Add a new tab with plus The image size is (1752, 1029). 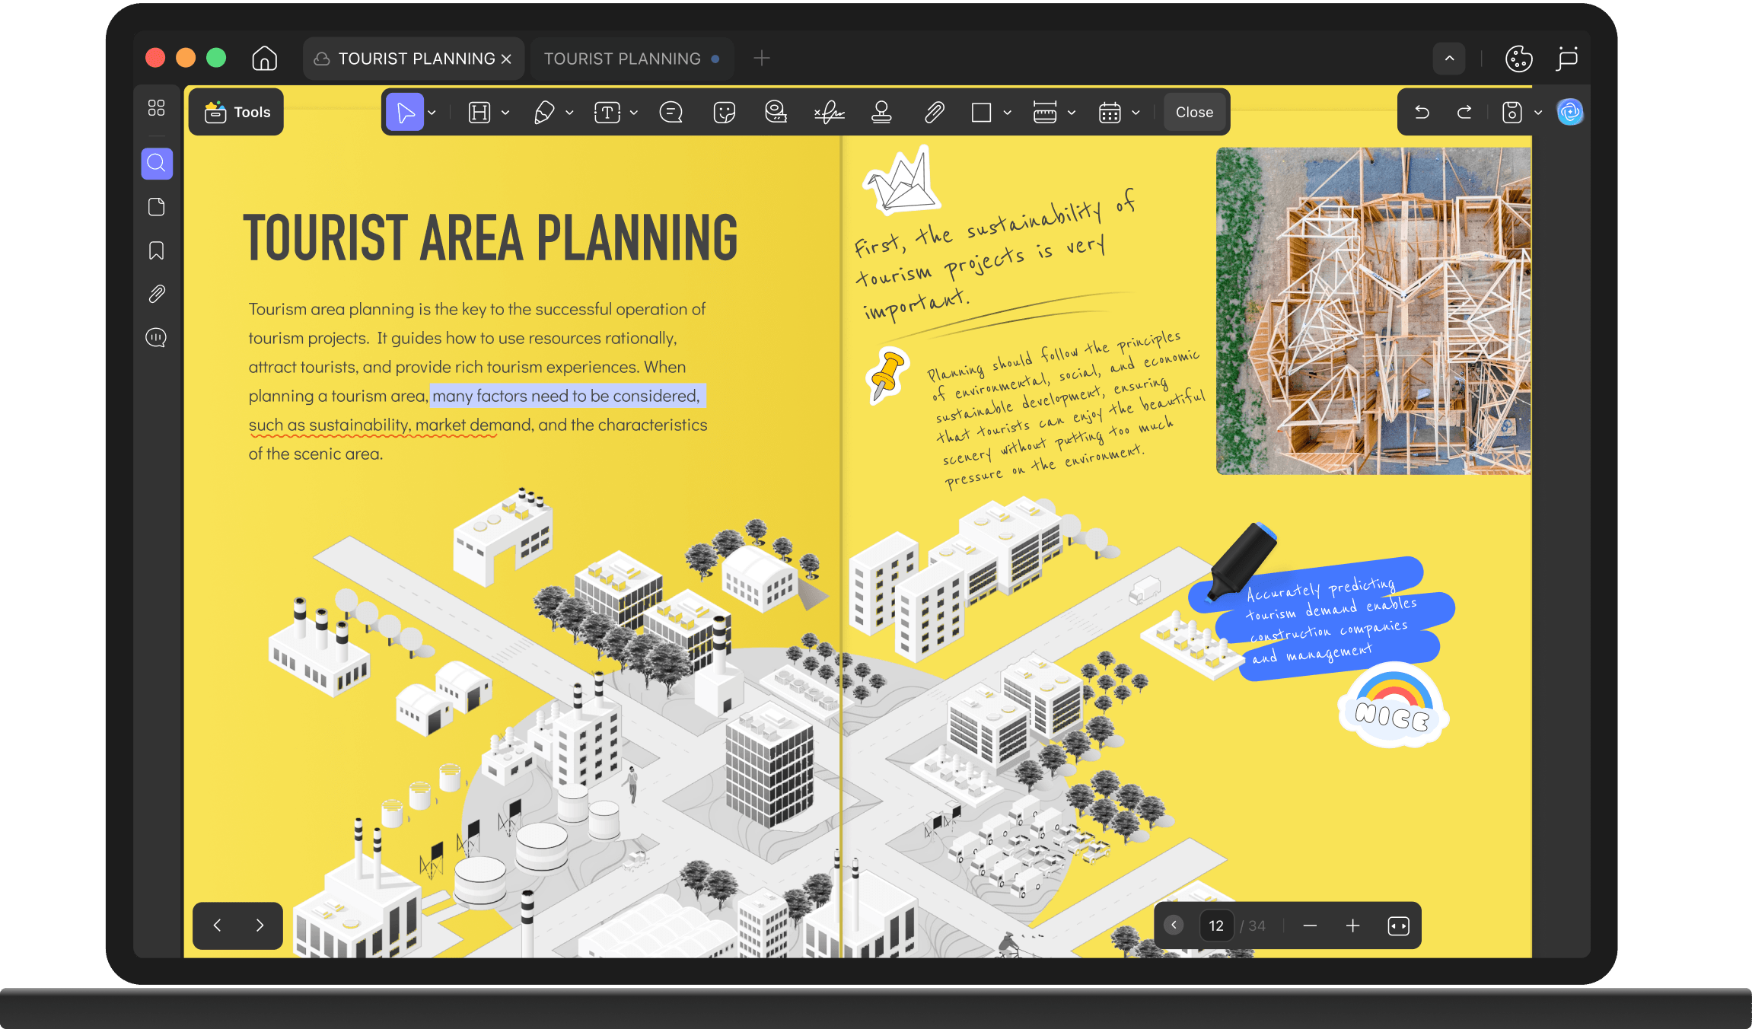(761, 58)
